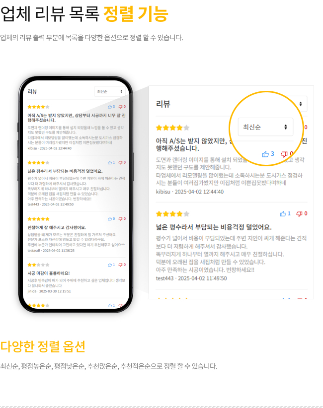Click the sort dropdown arrows at panel top-right
The height and width of the screenshot is (408, 323).
click(301, 104)
